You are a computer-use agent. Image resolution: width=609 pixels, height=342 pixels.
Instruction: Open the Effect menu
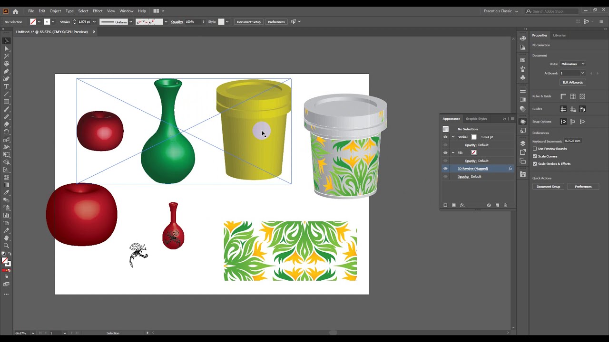(98, 11)
